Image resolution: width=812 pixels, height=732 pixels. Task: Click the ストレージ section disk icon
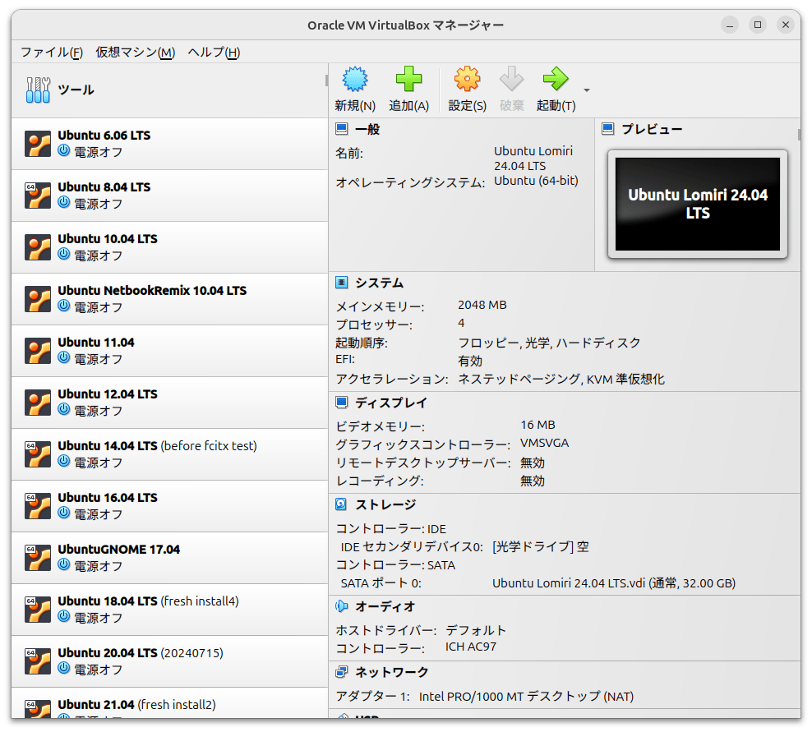342,504
